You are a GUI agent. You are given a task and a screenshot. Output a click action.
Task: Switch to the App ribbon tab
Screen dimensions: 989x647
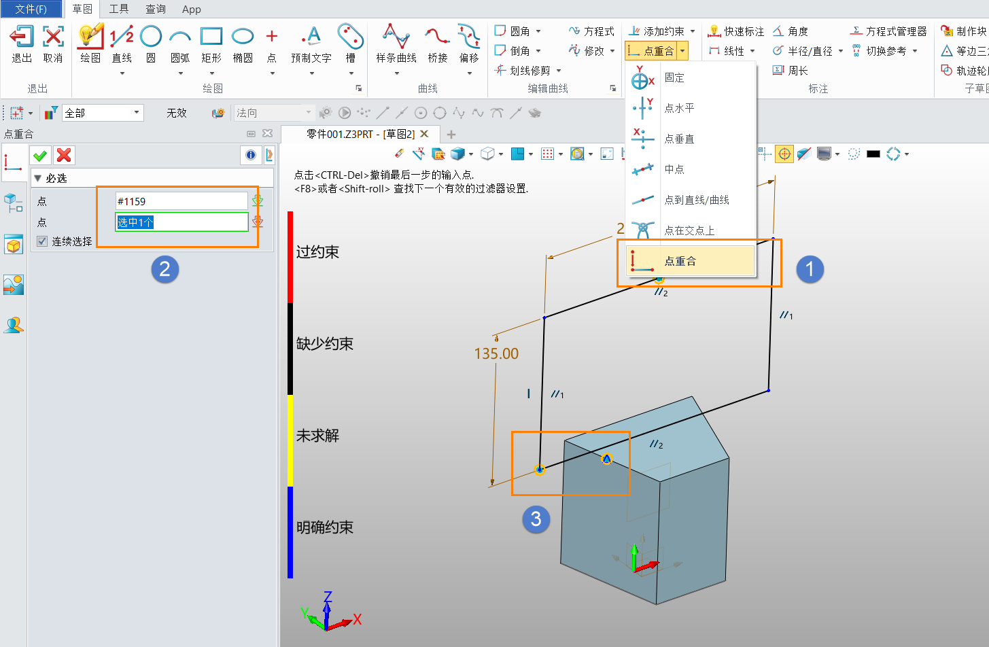click(192, 9)
